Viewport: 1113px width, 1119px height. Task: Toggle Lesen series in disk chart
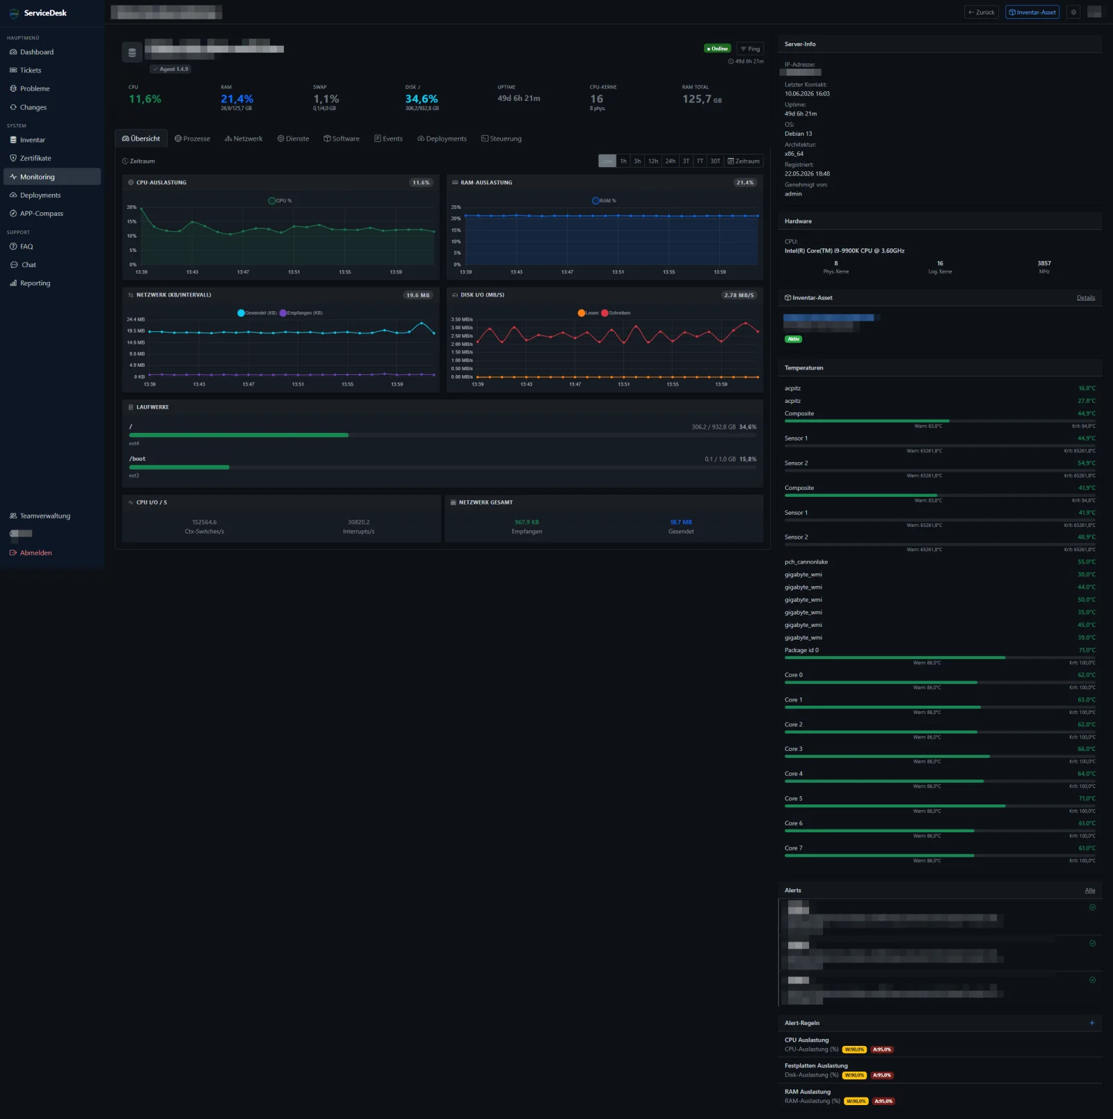click(x=588, y=313)
